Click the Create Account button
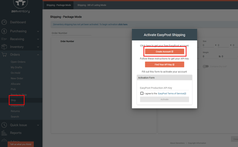238x147 pixels. (x=164, y=51)
